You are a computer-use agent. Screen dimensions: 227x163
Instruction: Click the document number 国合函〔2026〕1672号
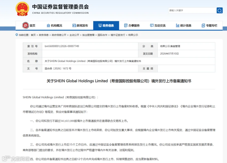58,68
